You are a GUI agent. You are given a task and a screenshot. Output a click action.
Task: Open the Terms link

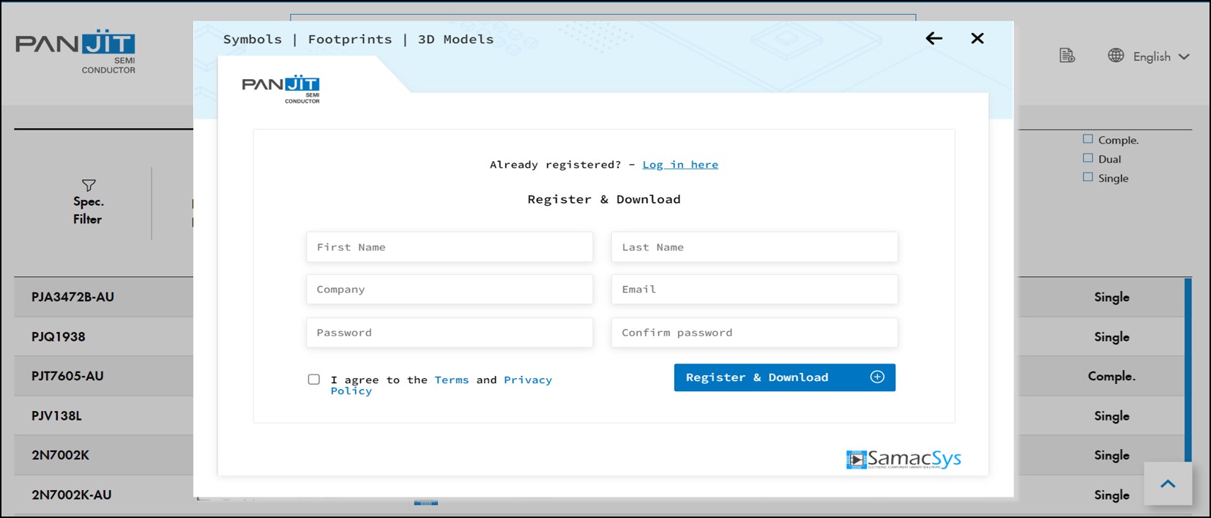click(452, 380)
